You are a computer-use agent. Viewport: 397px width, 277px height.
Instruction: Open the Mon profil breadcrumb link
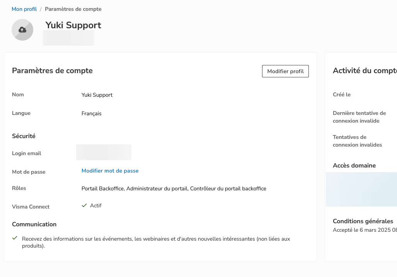point(24,9)
